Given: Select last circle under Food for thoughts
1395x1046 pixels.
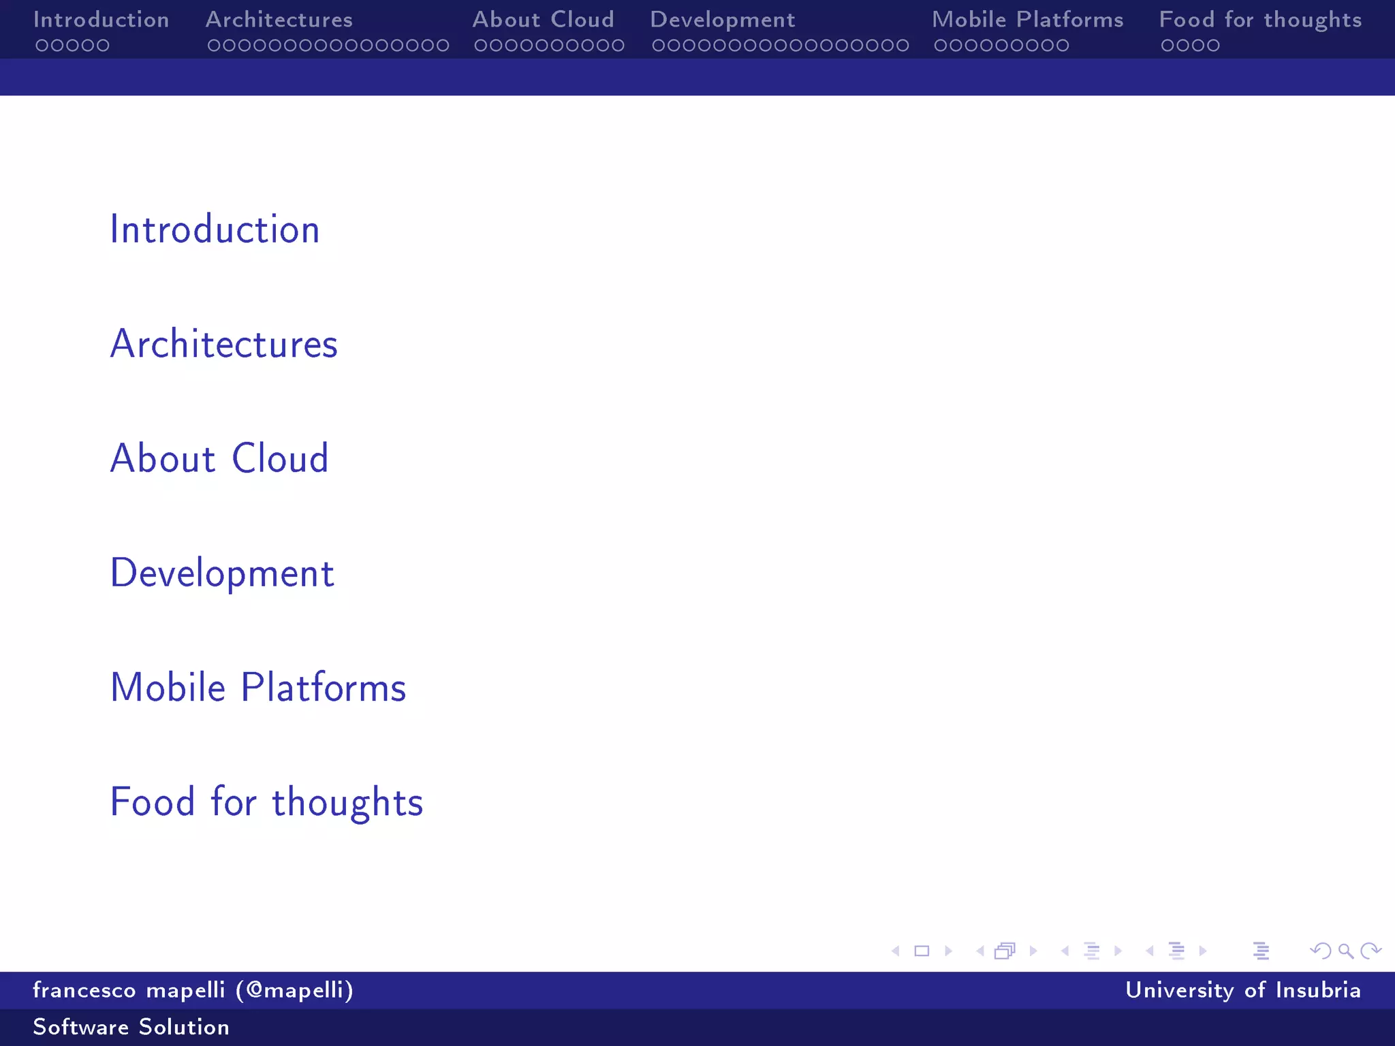Looking at the screenshot, I should tap(1212, 46).
